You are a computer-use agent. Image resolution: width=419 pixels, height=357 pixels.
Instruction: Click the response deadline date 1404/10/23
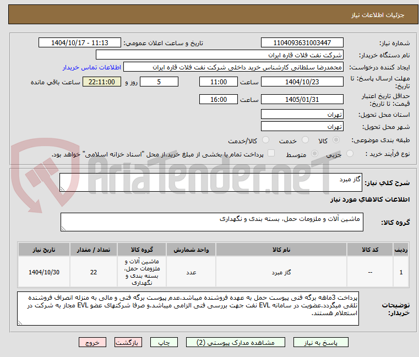(x=302, y=82)
